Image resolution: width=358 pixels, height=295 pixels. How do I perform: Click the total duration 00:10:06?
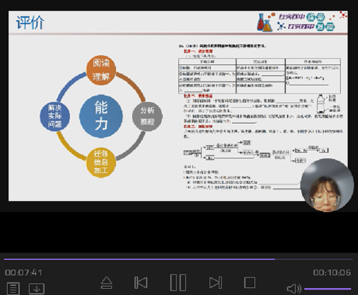(332, 273)
